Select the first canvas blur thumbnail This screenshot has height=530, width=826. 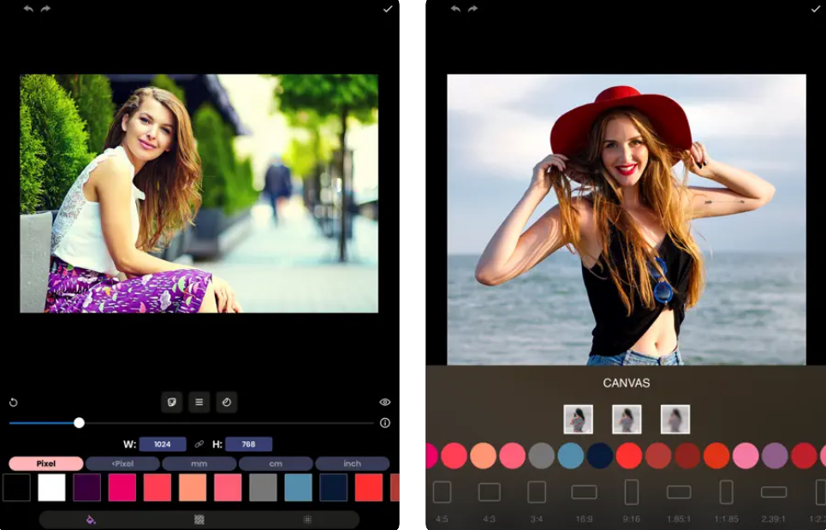coord(579,419)
